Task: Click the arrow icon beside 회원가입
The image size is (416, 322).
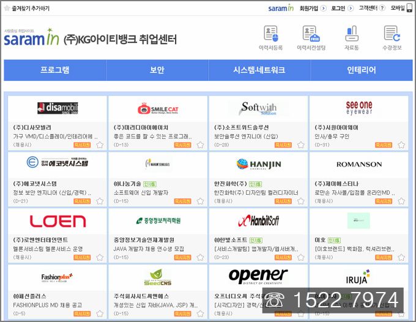Action: pyautogui.click(x=323, y=8)
